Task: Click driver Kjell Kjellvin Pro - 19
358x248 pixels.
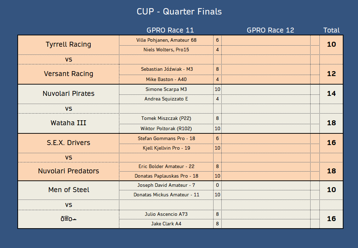Action: (166, 148)
